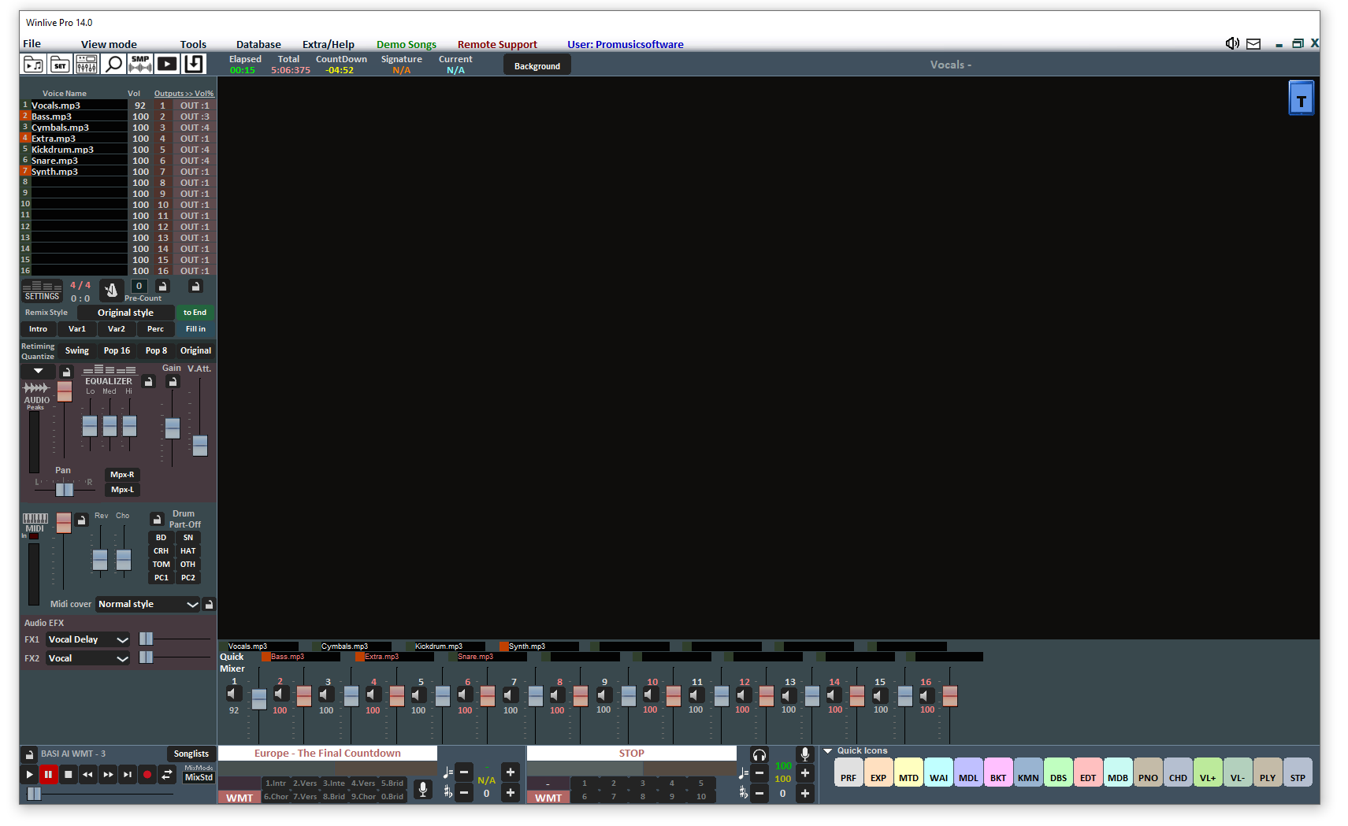
Task: Click the download/export toolbar icon
Action: click(x=194, y=64)
